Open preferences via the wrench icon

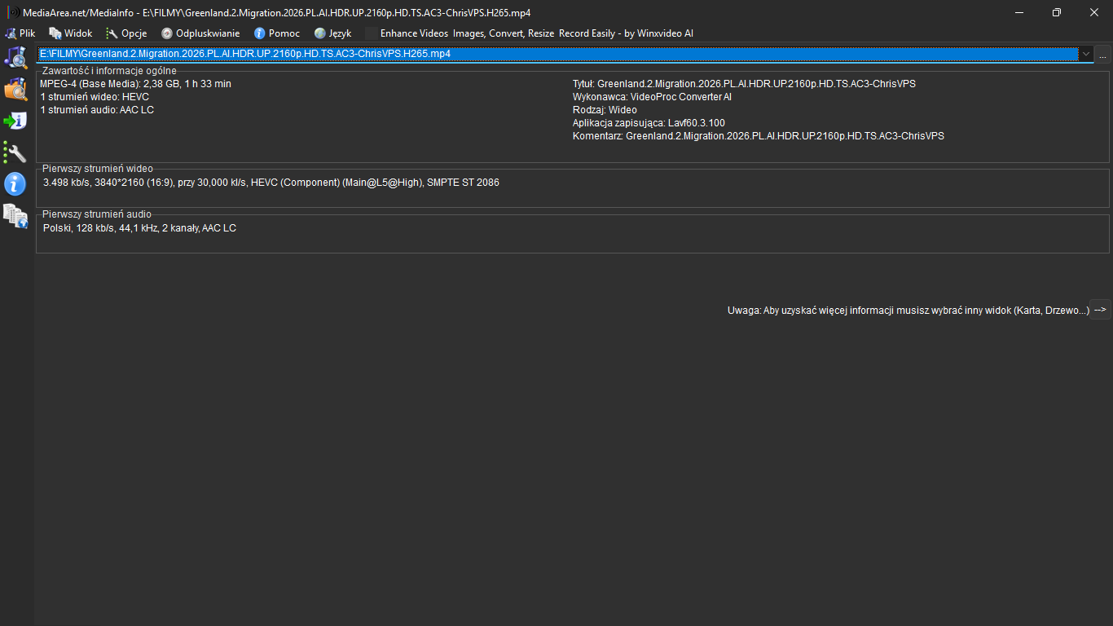[16, 152]
